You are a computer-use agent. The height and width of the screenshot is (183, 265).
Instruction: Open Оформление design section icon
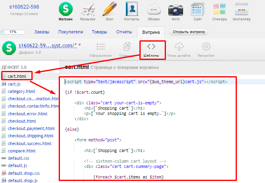(x=101, y=46)
